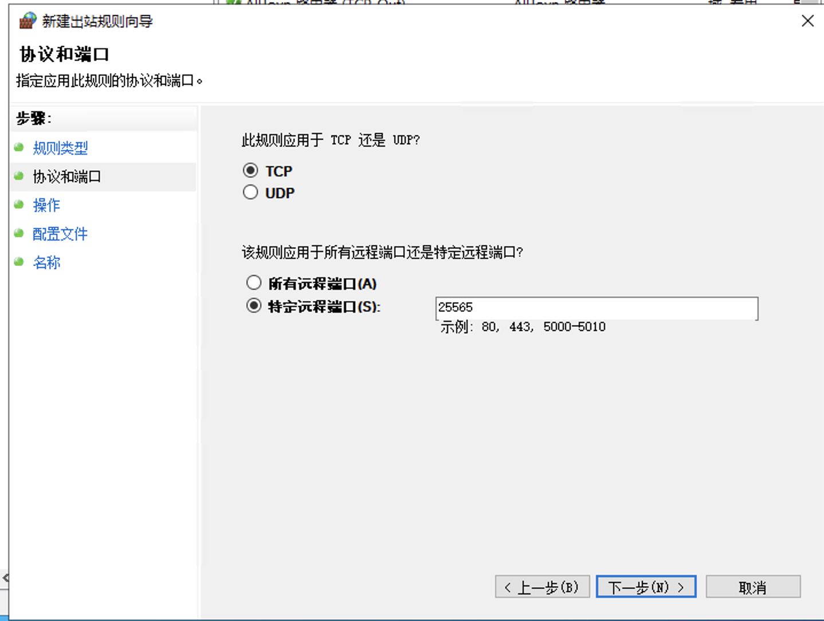Screen dimensions: 824x621
Task: Jump to the 操作 step
Action: 46,205
